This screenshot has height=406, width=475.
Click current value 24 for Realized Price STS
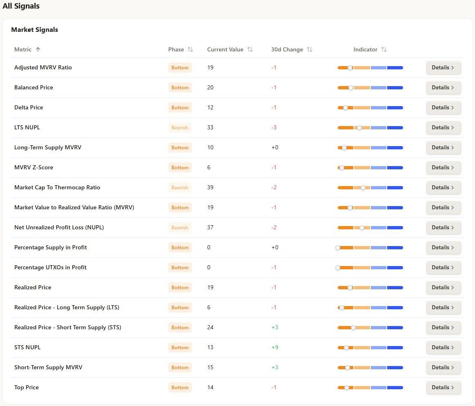(210, 327)
